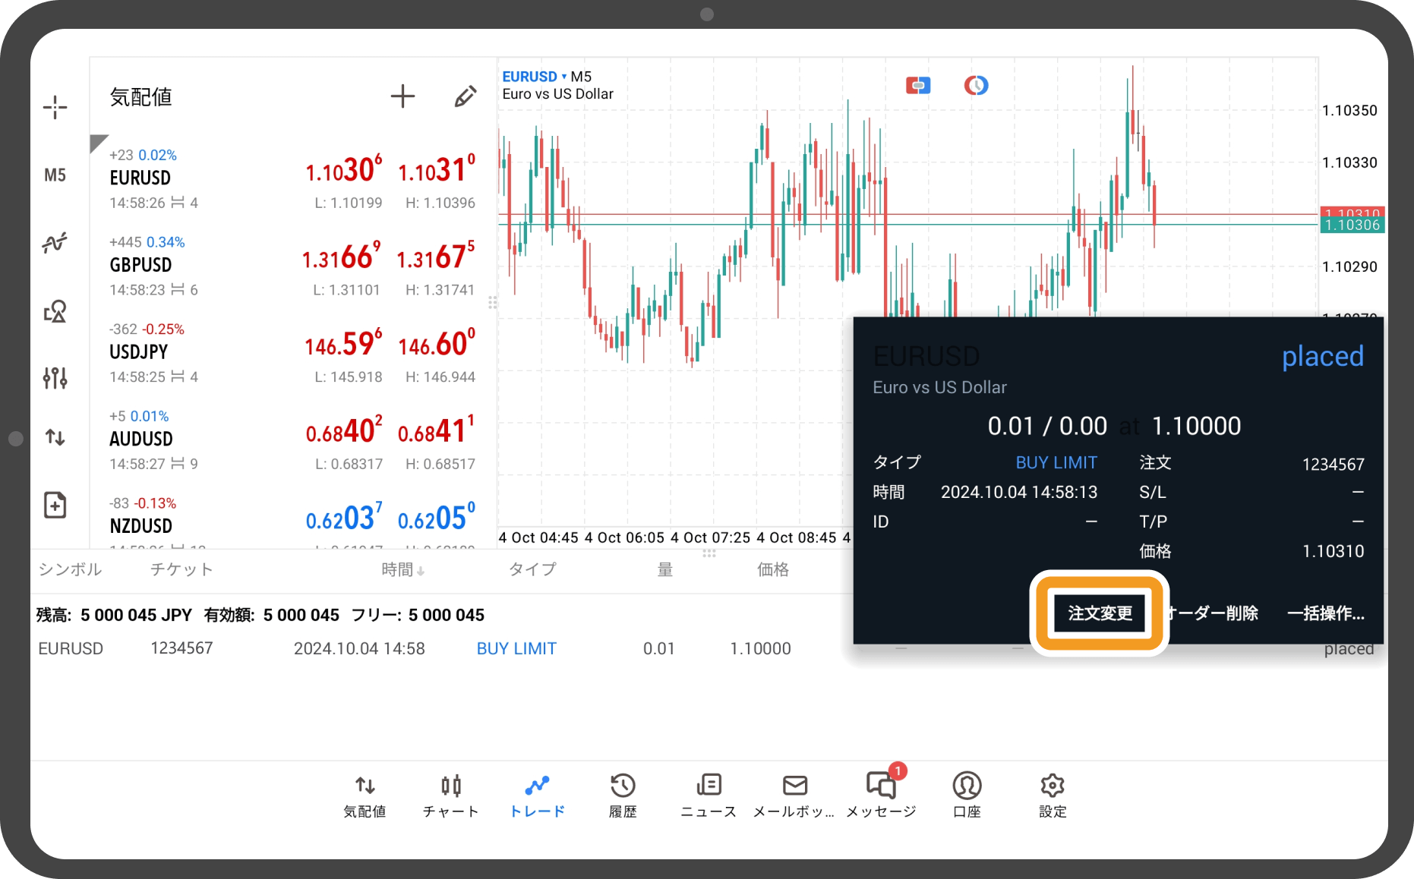Click the horizontal splitter handle above trade table
The width and height of the screenshot is (1414, 879).
click(709, 553)
